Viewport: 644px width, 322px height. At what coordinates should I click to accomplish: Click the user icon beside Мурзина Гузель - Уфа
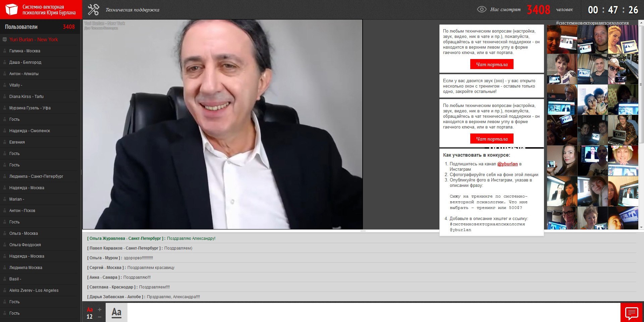click(5, 108)
